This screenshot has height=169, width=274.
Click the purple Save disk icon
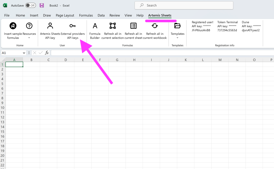[x=42, y=6]
